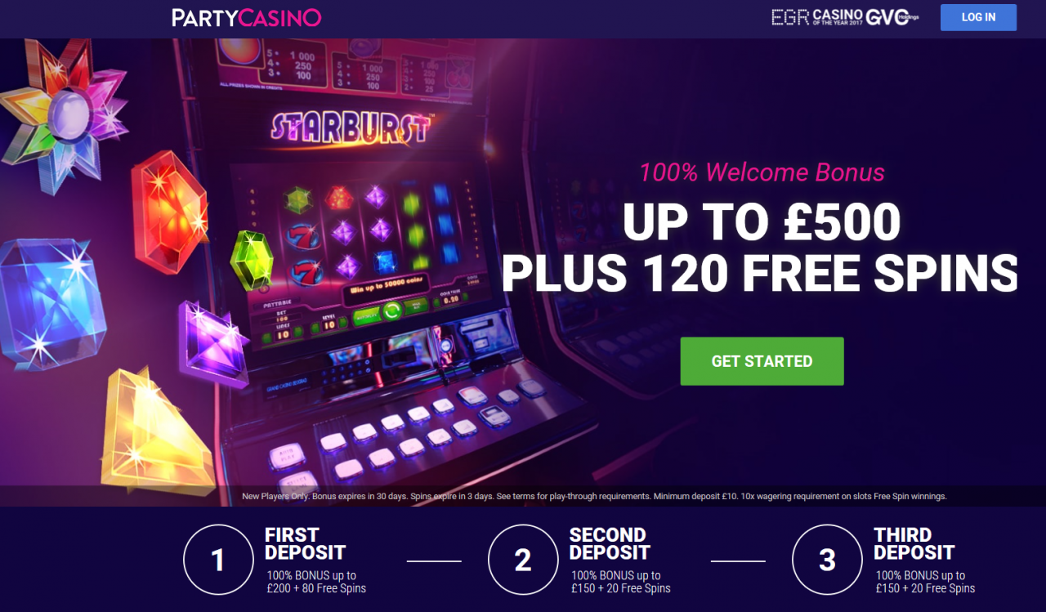The image size is (1046, 612).
Task: Click the purple triangular gem
Action: coord(213,344)
